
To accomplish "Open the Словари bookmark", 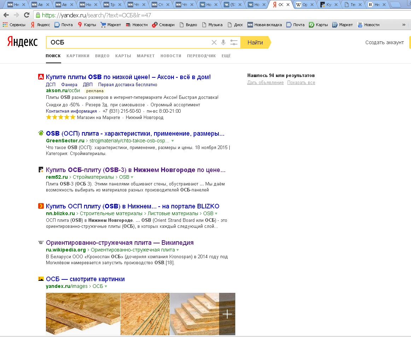I will (x=163, y=25).
